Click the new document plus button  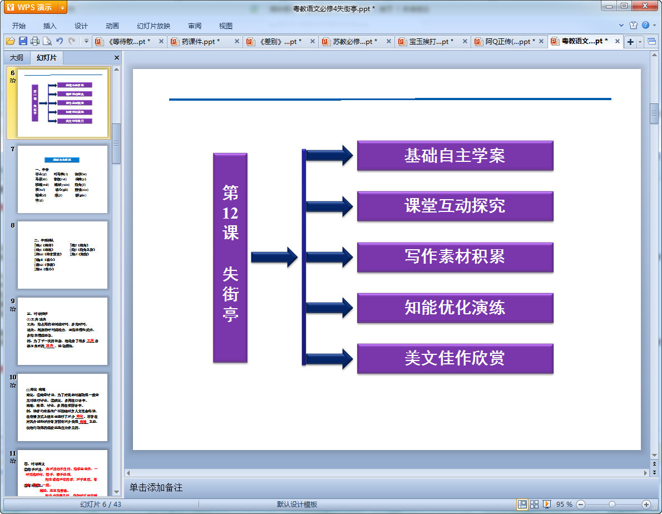pos(630,41)
